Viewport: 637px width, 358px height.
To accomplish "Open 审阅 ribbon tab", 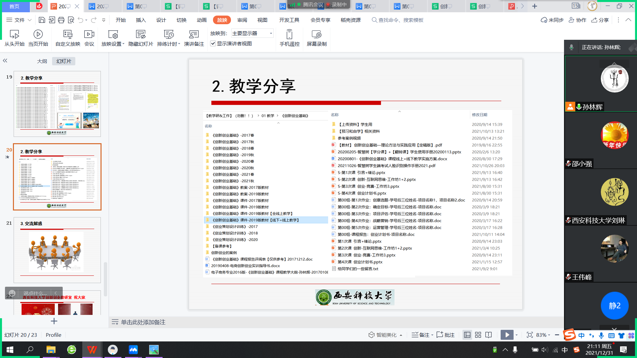I will (x=242, y=20).
